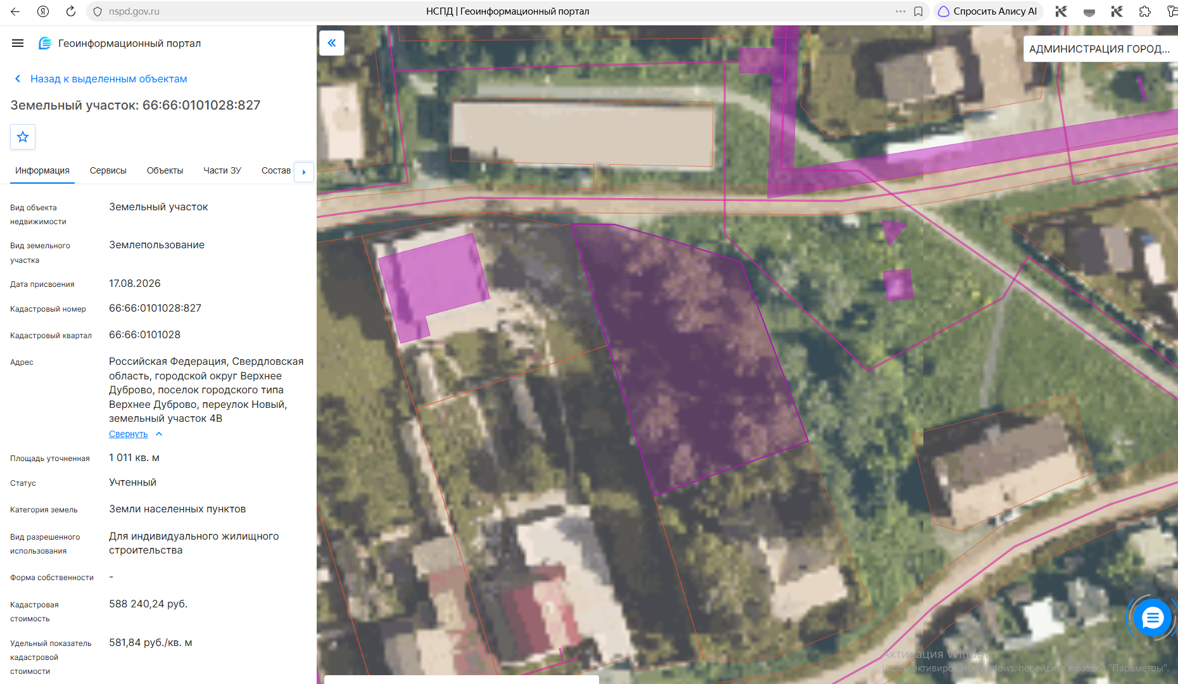Open the browser extensions puzzle icon
Image resolution: width=1178 pixels, height=684 pixels.
point(1144,11)
